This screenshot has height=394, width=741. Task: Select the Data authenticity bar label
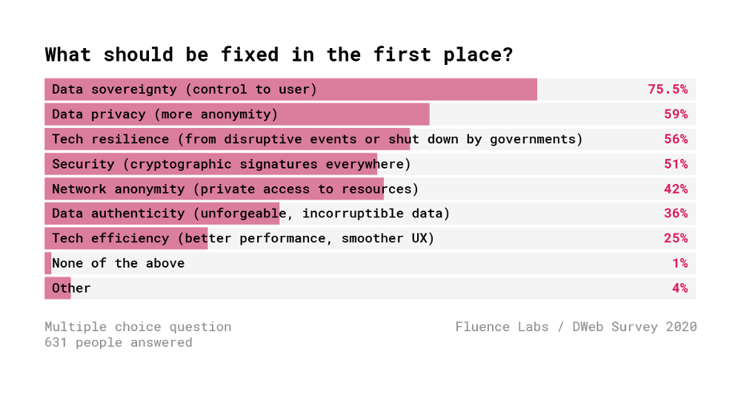pos(251,214)
